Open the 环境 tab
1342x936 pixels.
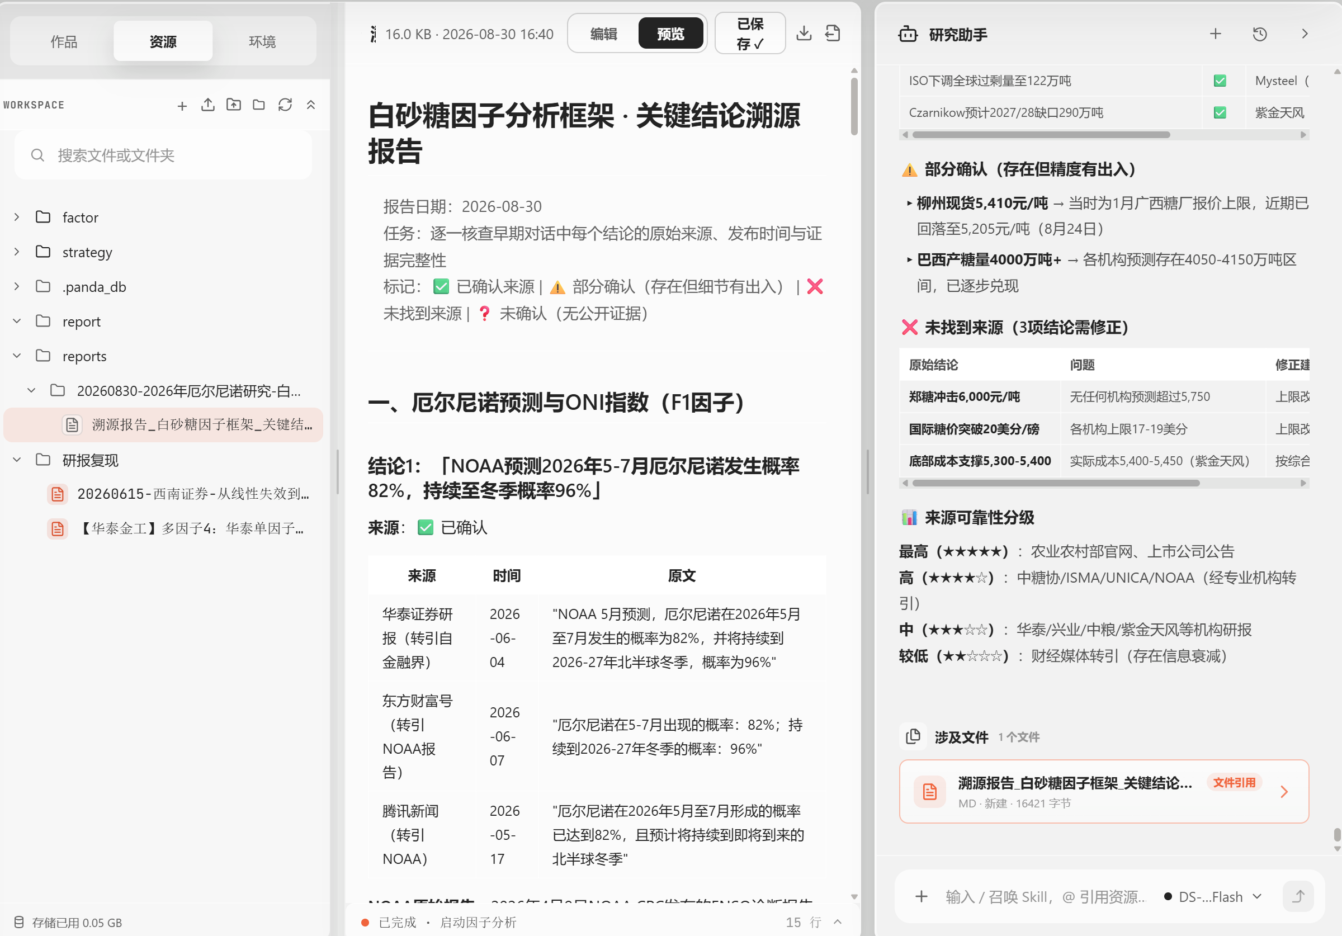click(x=262, y=41)
